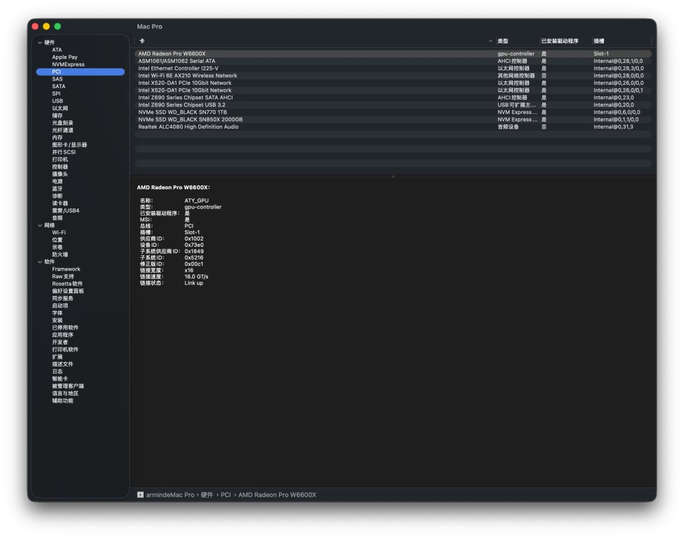Click the computer icon in path bar
This screenshot has width=684, height=538.
click(140, 495)
